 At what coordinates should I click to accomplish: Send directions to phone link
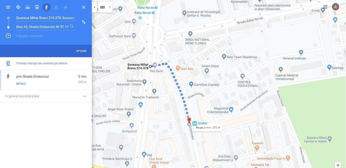(x=42, y=63)
